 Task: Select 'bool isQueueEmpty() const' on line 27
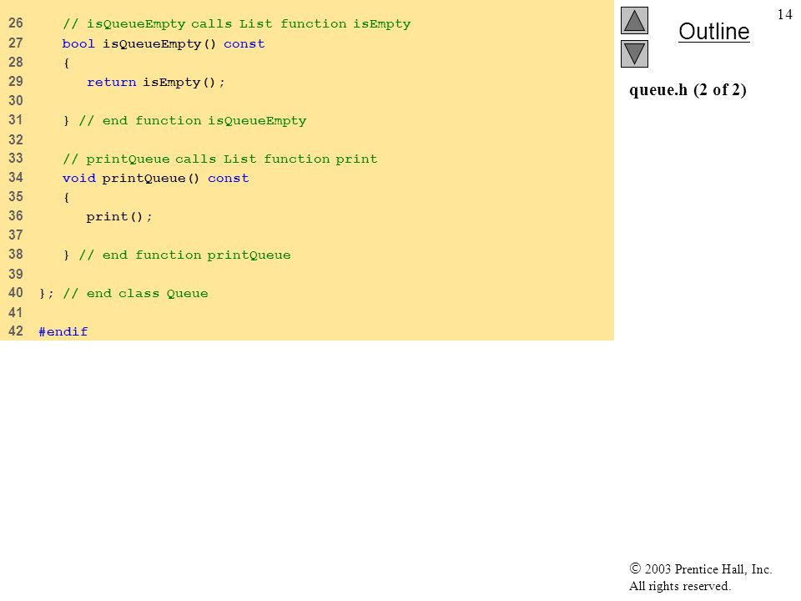tap(164, 43)
